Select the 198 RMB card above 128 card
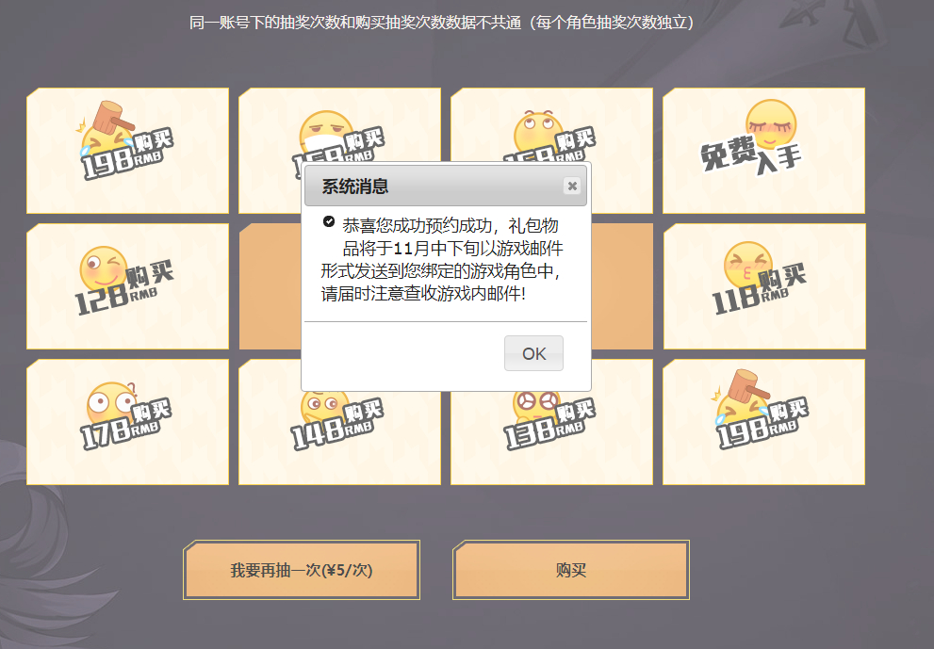 click(127, 151)
